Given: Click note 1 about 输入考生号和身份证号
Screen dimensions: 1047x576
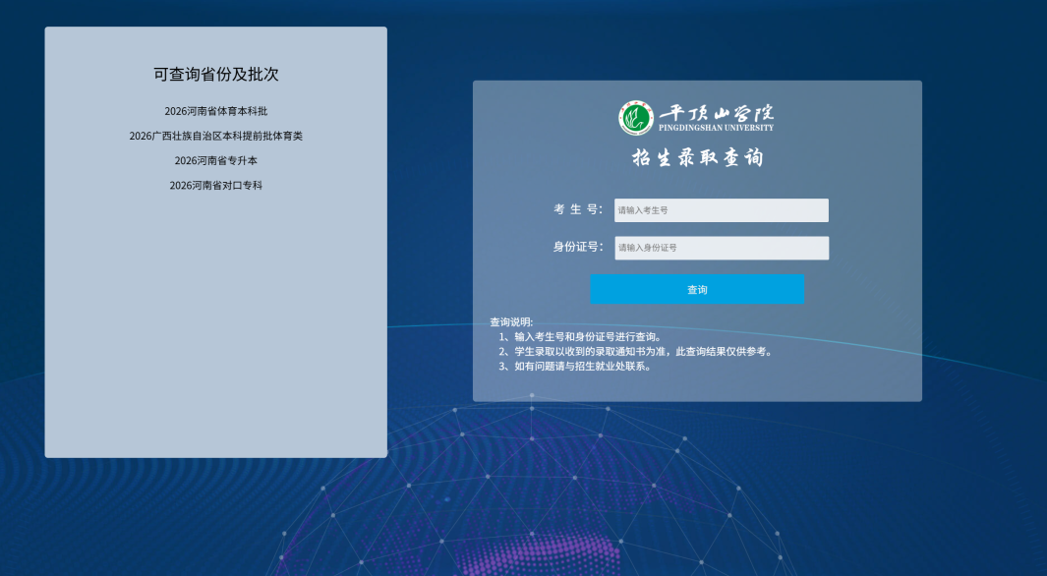Looking at the screenshot, I should [x=580, y=337].
